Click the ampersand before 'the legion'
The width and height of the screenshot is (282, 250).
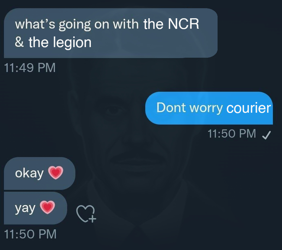[x=19, y=42]
